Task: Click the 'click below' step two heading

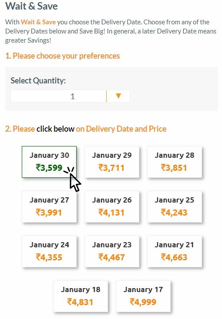Action: click(55, 129)
